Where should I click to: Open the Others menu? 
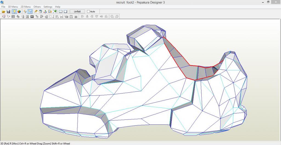pos(37,7)
